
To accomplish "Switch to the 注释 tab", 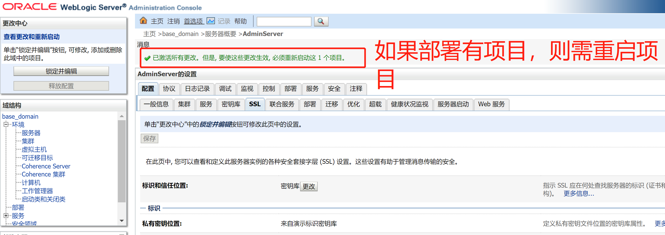I will [356, 89].
